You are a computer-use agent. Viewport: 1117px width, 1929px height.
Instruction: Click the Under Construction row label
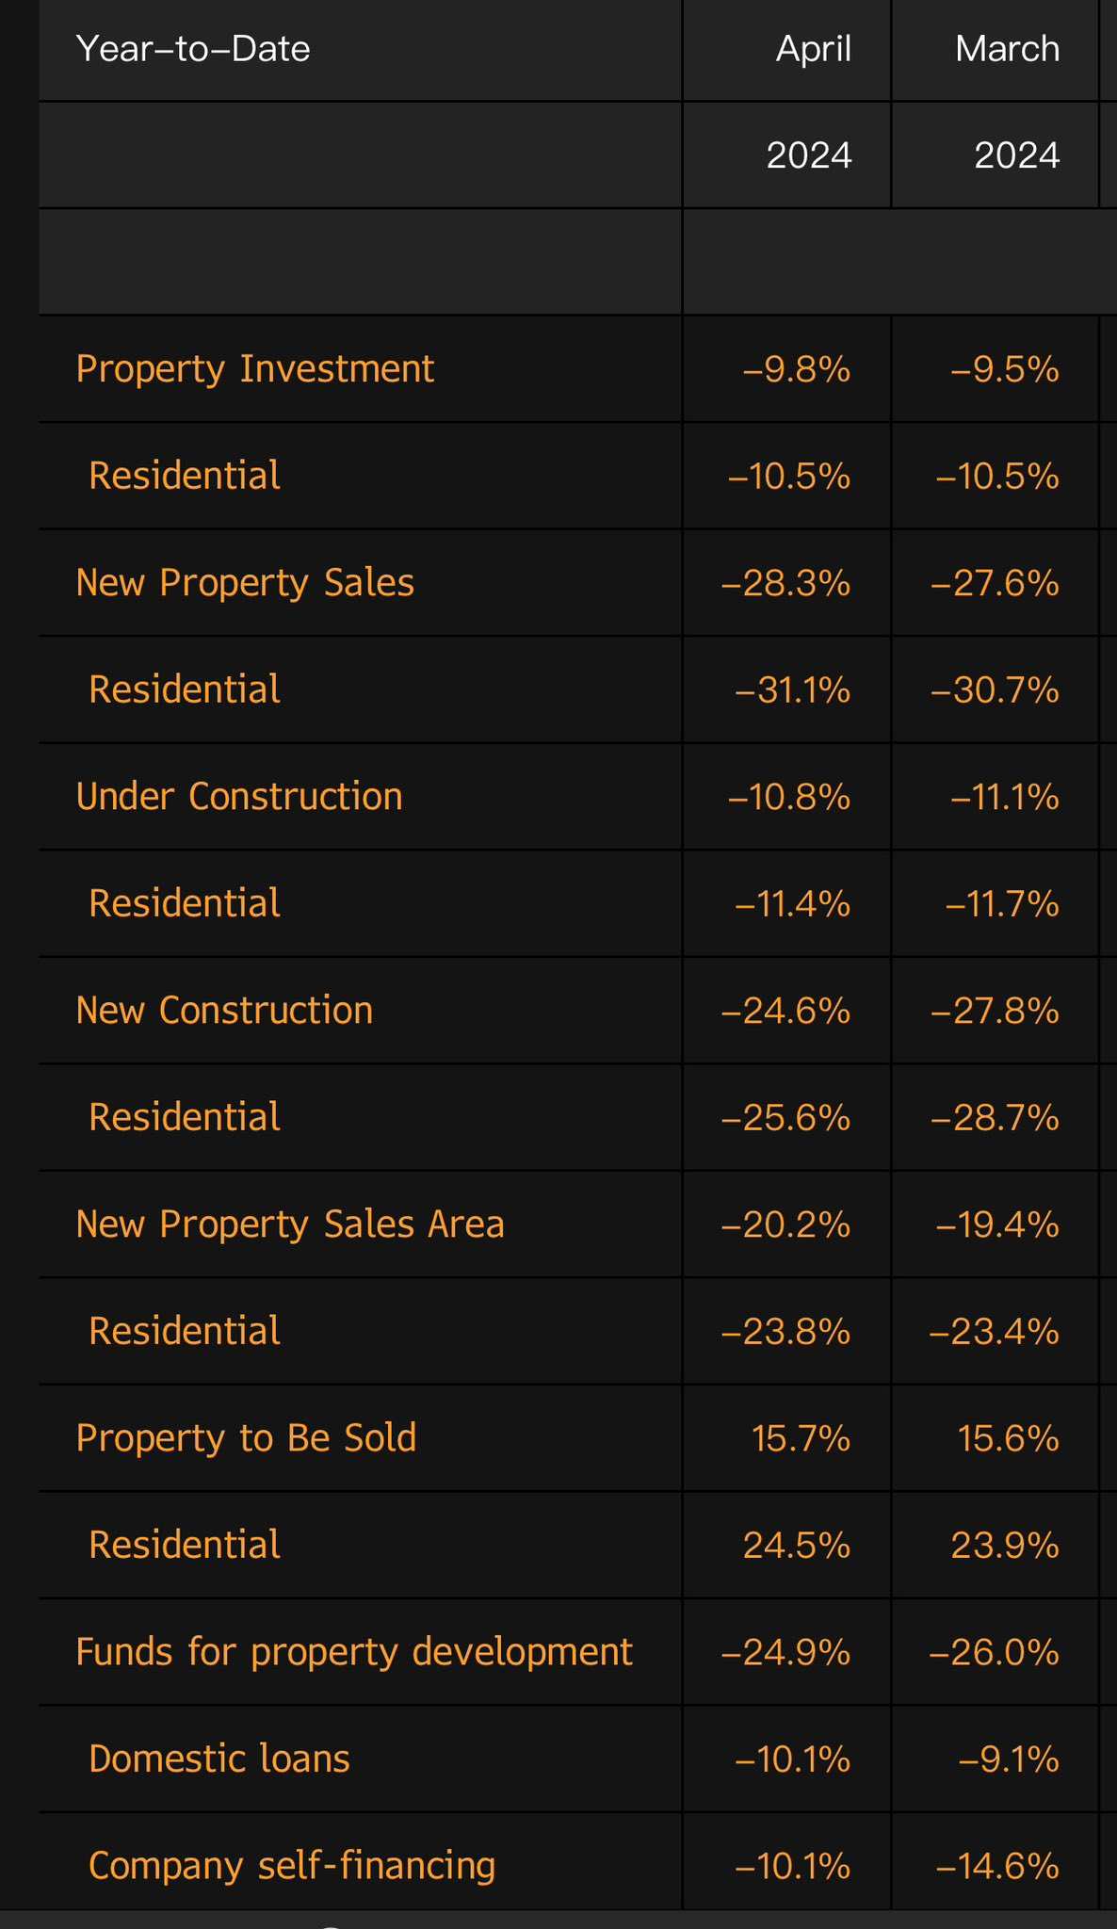[239, 797]
